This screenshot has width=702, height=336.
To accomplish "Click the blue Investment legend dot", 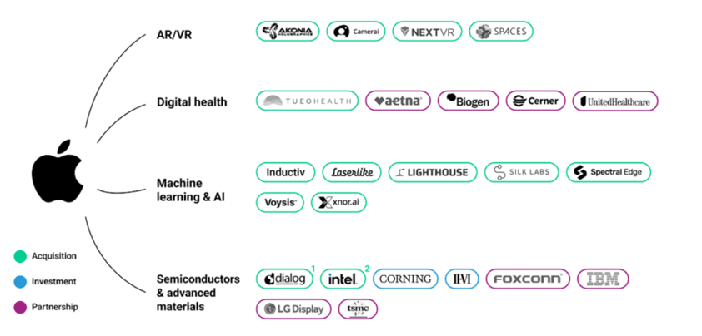I will pos(20,282).
